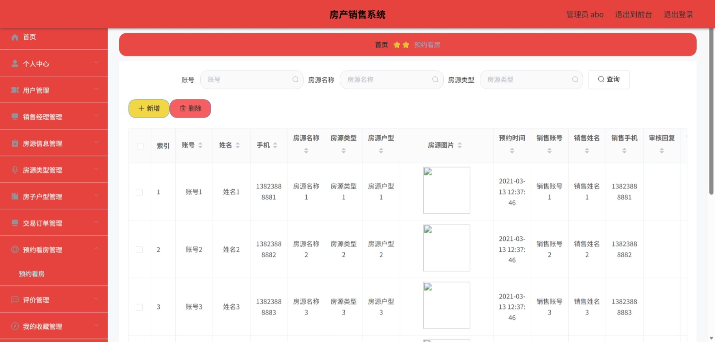Click the monitor icon beside 销售经理管理
Viewport: 715px width, 342px height.
[15, 117]
